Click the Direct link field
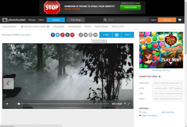The image size is (187, 127). click(x=168, y=99)
